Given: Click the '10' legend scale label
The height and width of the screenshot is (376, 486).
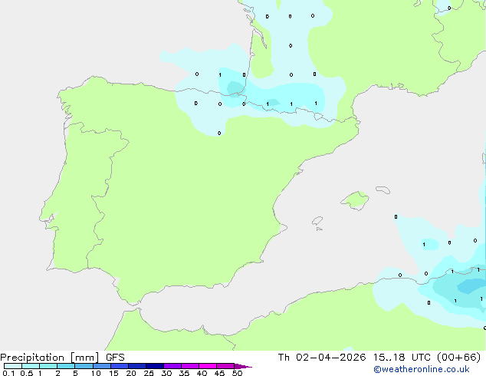Looking at the screenshot, I should (96, 373).
